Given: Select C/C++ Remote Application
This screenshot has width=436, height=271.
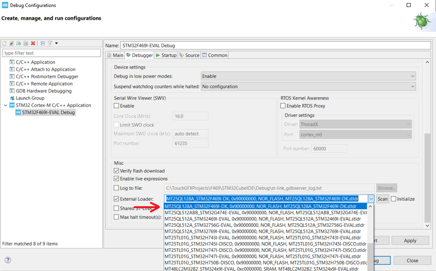Looking at the screenshot, I should coord(44,84).
